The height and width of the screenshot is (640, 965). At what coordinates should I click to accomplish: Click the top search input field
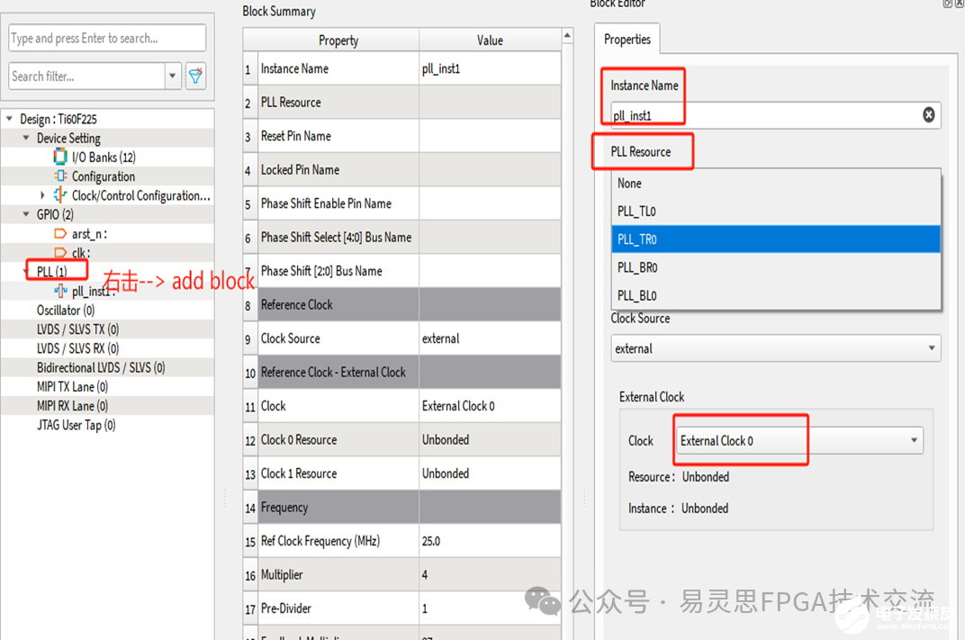[x=107, y=38]
